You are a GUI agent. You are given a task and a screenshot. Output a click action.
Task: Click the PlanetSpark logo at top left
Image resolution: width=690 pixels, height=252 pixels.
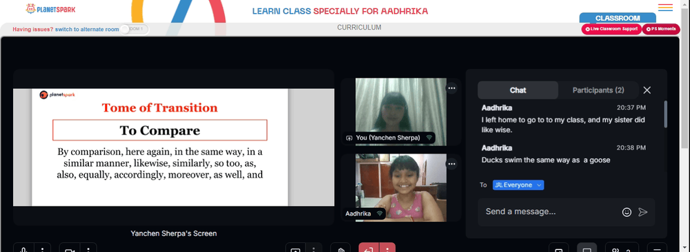click(50, 9)
